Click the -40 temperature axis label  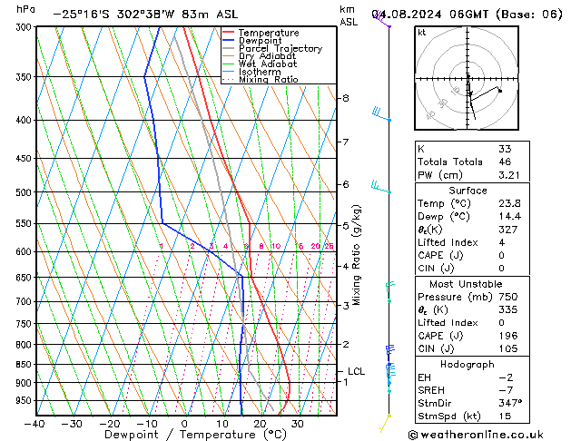click(34, 424)
